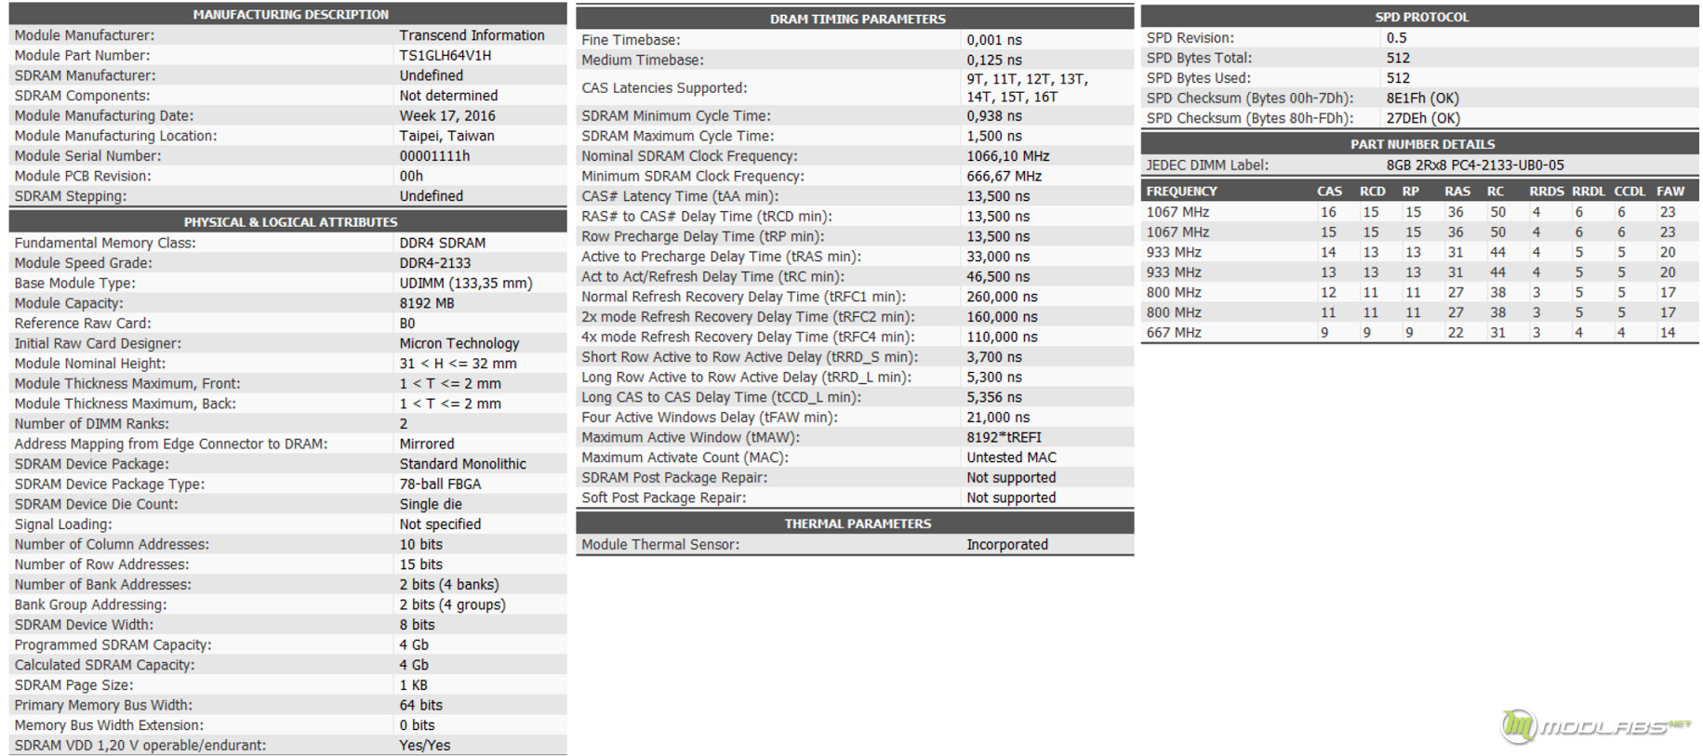Select the 64 bits primary bus width
Viewport: 1703px width, 756px height.
(x=421, y=706)
